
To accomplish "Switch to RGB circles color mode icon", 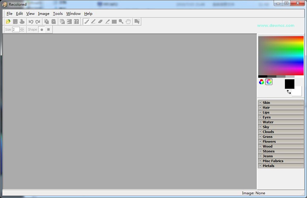I will tap(262, 82).
